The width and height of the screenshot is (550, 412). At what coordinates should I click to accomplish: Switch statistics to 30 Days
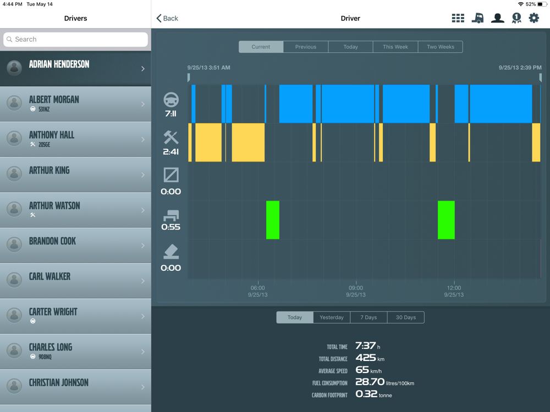pos(406,318)
